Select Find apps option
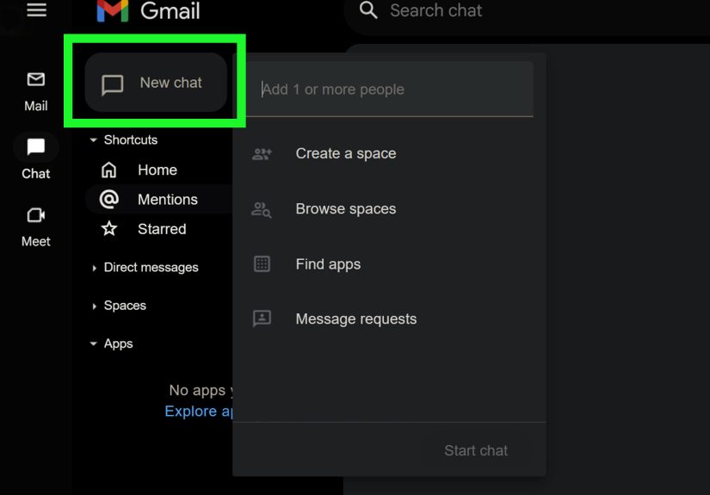Viewport: 710px width, 495px height. (389, 264)
